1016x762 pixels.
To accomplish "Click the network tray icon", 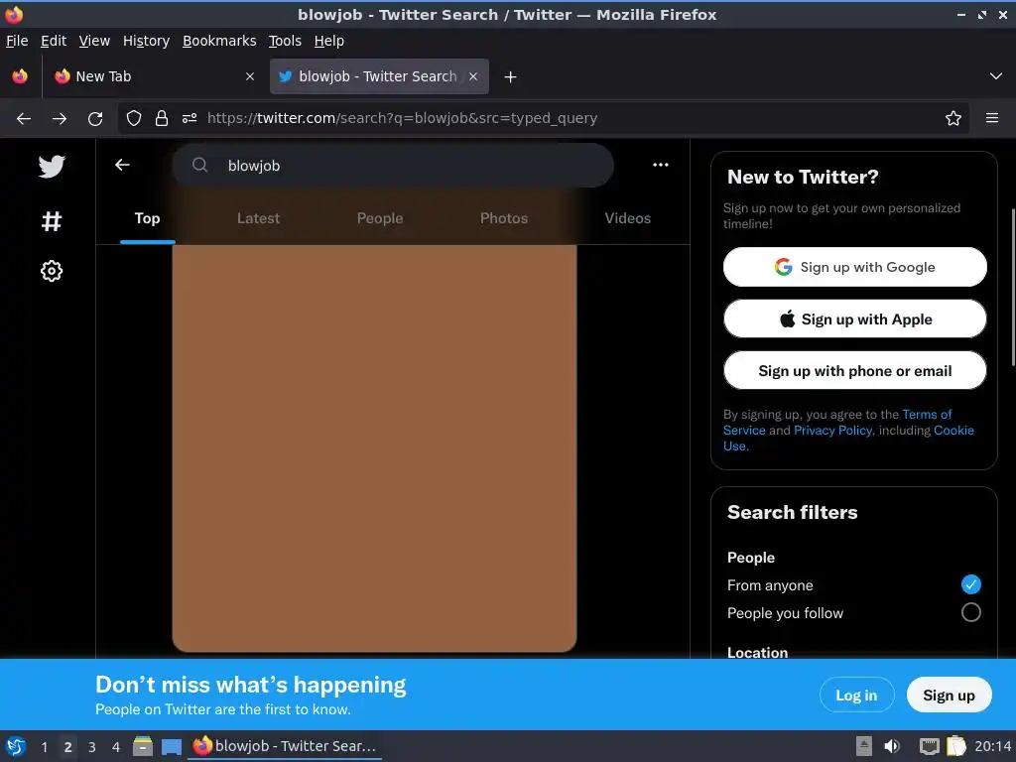I will [x=929, y=746].
